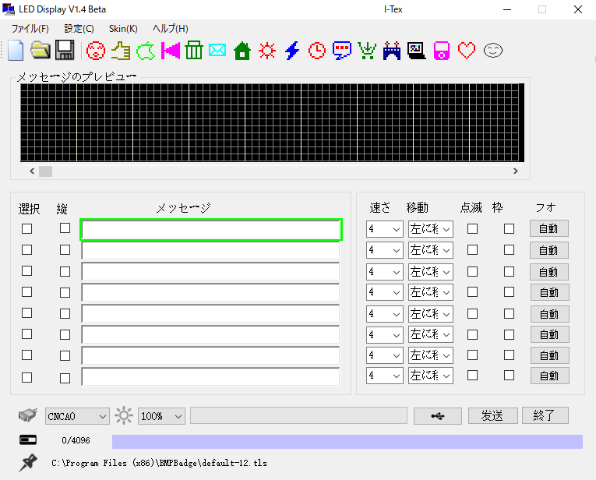Insert the green shopping cart icon
The width and height of the screenshot is (596, 480).
click(367, 51)
